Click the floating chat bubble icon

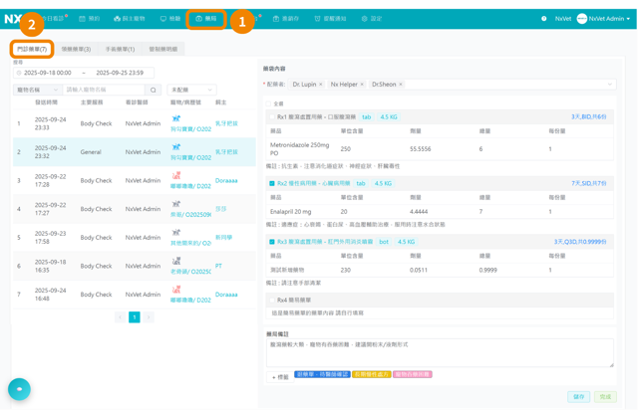[x=19, y=389]
